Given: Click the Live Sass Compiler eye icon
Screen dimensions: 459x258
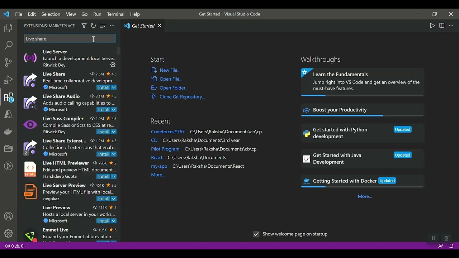Looking at the screenshot, I should (x=30, y=125).
